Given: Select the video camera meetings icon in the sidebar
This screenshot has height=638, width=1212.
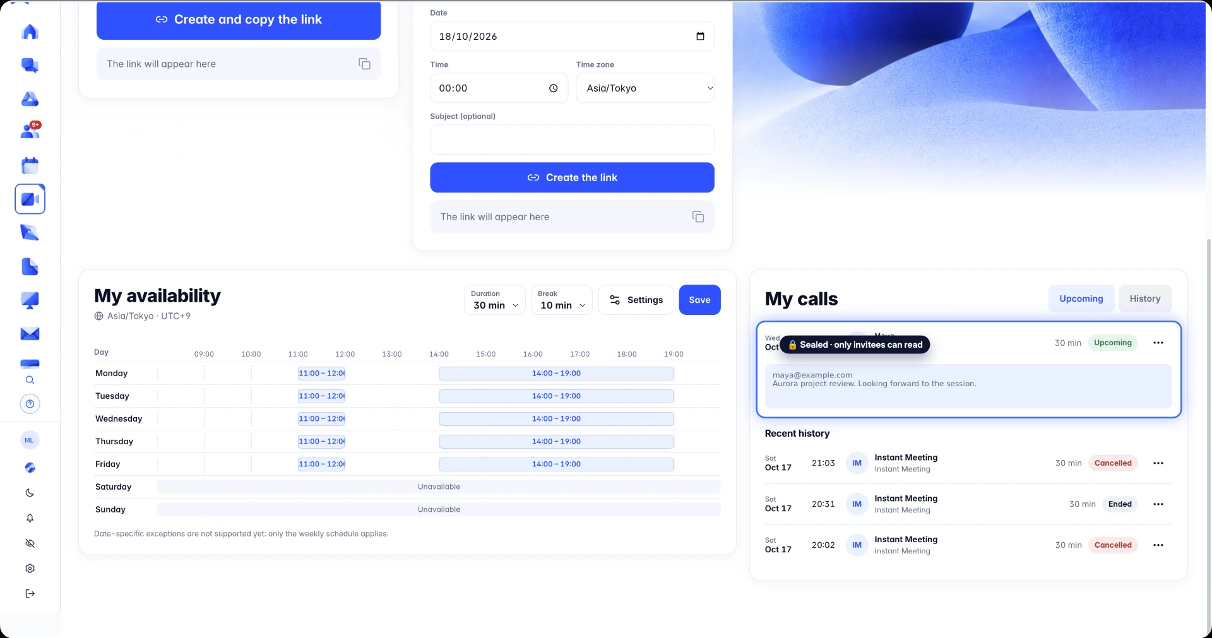Looking at the screenshot, I should pos(30,199).
